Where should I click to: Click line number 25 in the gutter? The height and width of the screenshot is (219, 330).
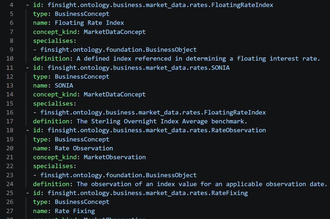[x=10, y=193]
